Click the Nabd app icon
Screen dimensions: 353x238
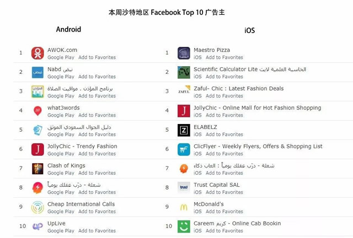click(x=38, y=73)
